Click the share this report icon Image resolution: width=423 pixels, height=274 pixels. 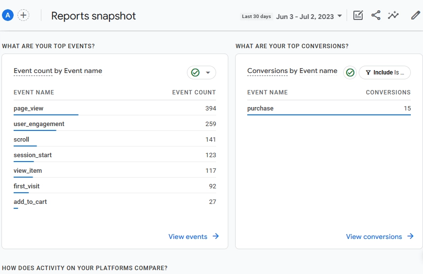(x=376, y=16)
